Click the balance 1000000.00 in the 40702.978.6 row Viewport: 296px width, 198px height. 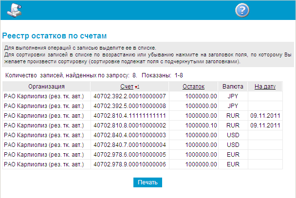pos(201,155)
